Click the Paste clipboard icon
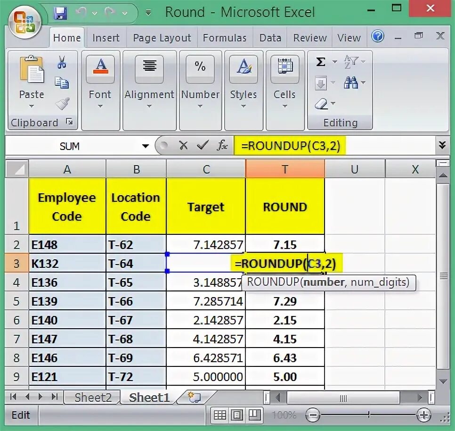The image size is (455, 431). 32,70
